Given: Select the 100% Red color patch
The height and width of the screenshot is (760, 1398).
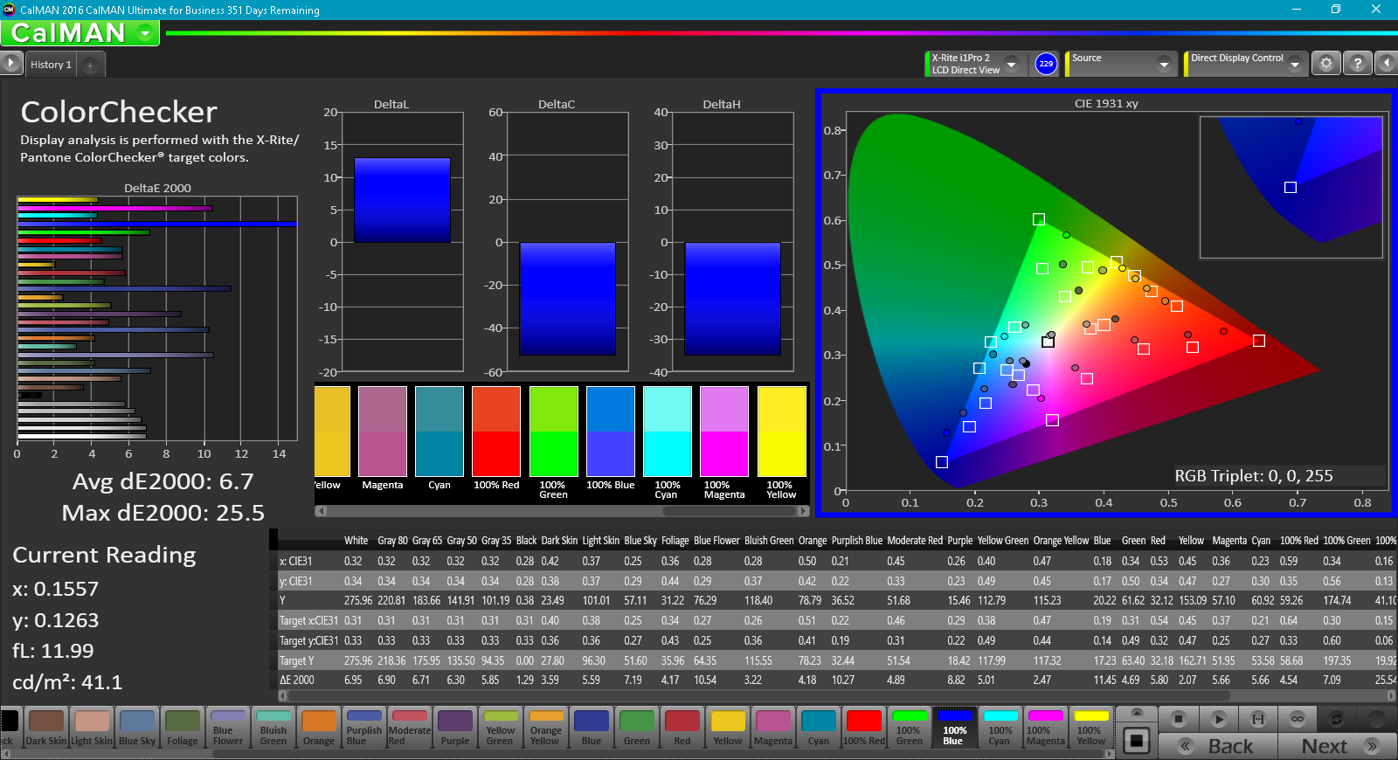Looking at the screenshot, I should pos(863,728).
